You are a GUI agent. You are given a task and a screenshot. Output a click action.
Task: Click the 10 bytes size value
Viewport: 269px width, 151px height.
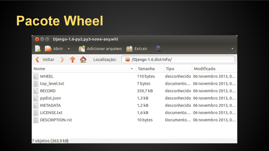tap(145, 120)
